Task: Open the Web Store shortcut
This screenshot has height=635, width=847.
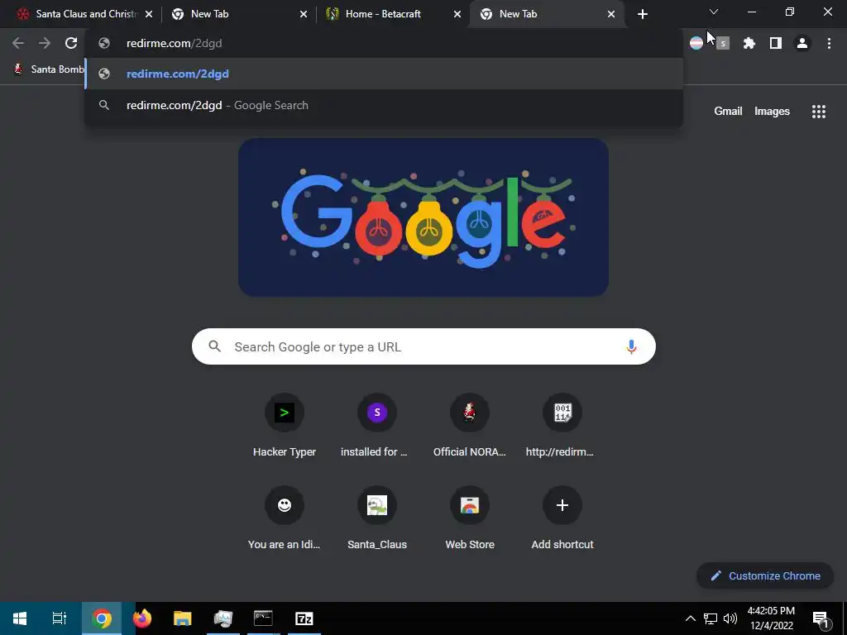Action: coord(470,519)
